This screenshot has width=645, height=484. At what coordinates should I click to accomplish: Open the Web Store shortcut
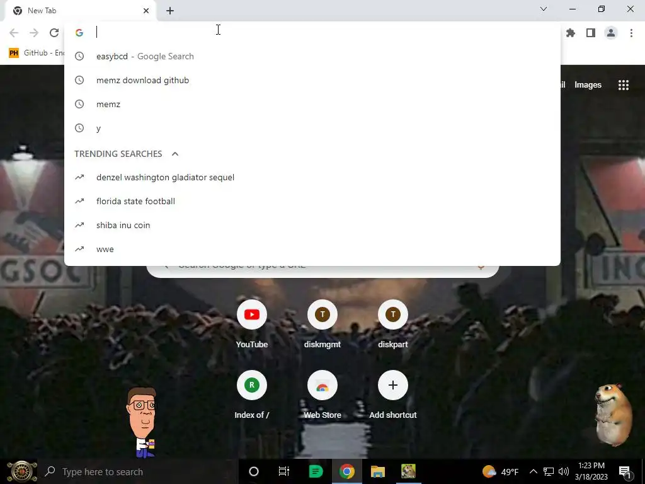(x=322, y=395)
